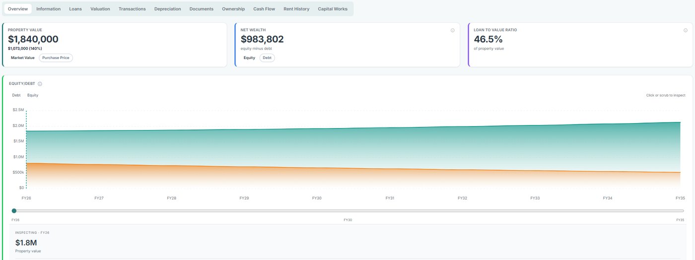
Task: Switch Net Wealth to Debt
Action: click(x=267, y=58)
